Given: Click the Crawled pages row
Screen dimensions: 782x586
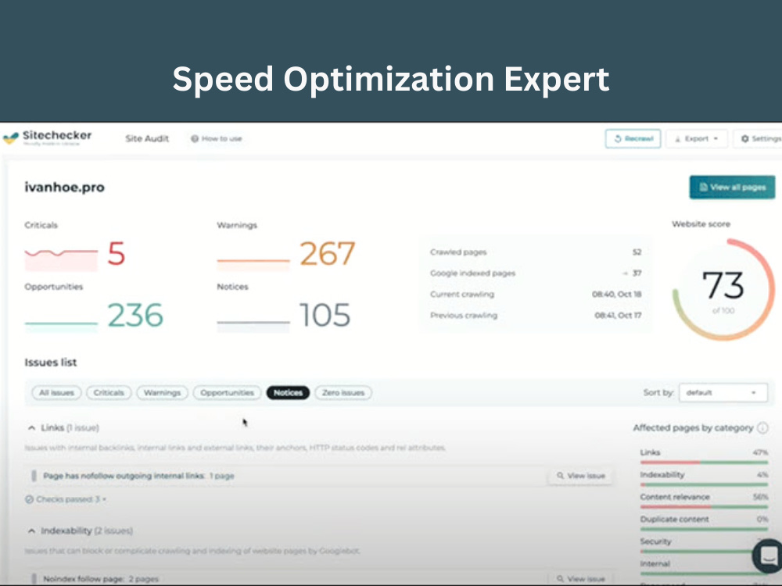Looking at the screenshot, I should [536, 252].
